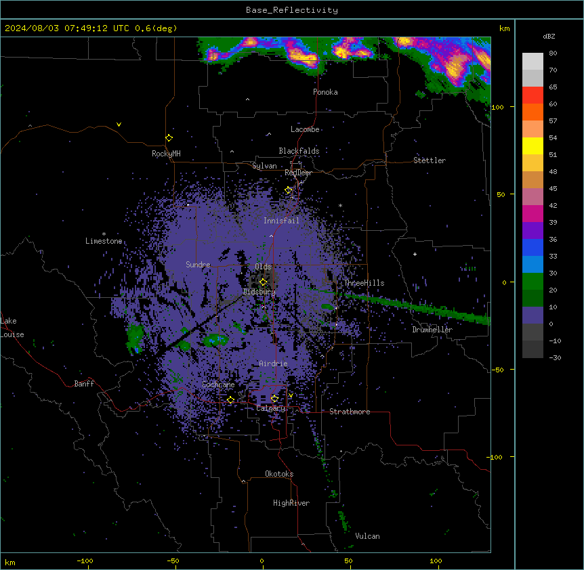
Task: Click the Cochrane town label
Action: click(x=218, y=385)
